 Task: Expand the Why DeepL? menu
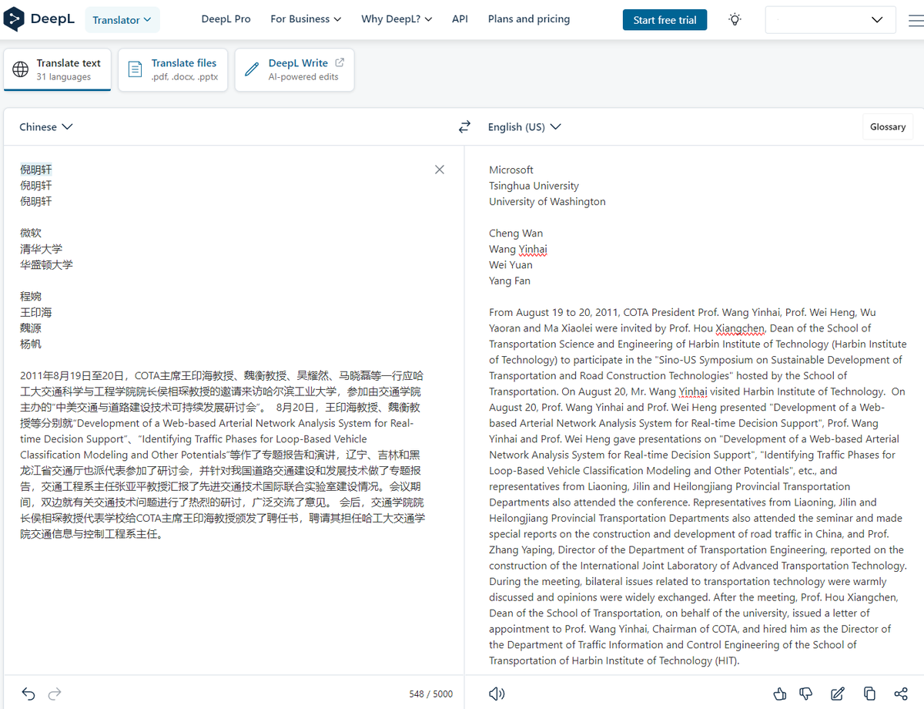[397, 19]
